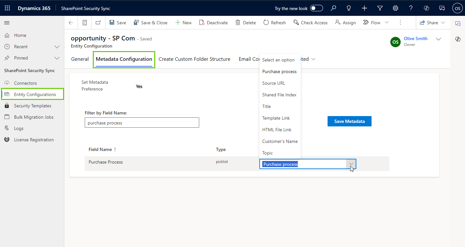The height and width of the screenshot is (247, 465).
Task: Open the Flow dropdown chevron
Action: coord(387,23)
